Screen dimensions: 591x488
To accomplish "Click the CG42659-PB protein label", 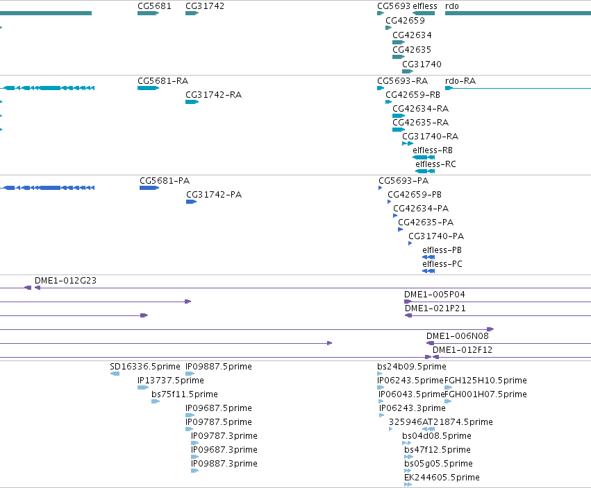I will tap(415, 195).
